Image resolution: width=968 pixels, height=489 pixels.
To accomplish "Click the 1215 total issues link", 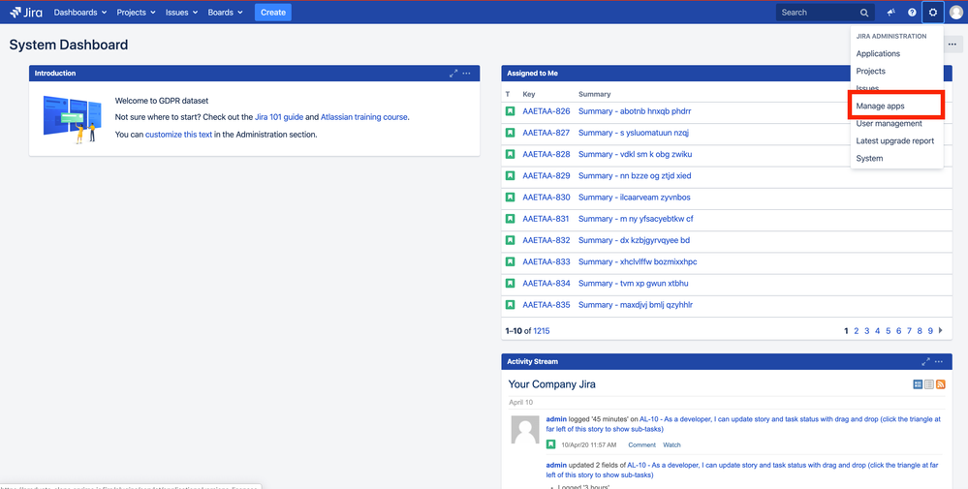I will click(542, 330).
